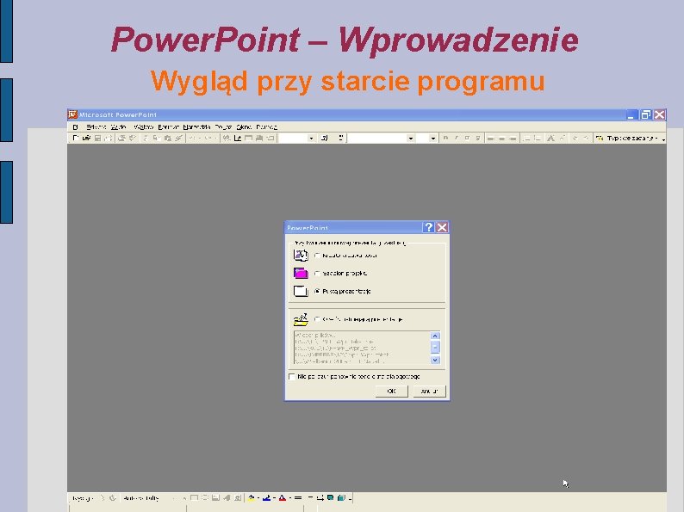Click the Cut scissors toolbar icon
The width and height of the screenshot is (684, 512).
click(x=146, y=139)
